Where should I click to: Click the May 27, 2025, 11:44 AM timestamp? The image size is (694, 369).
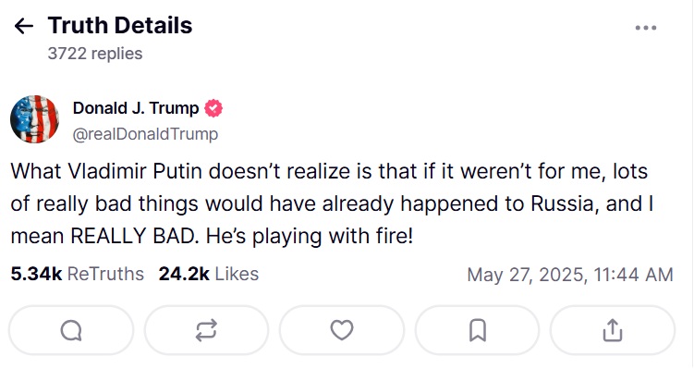click(570, 275)
